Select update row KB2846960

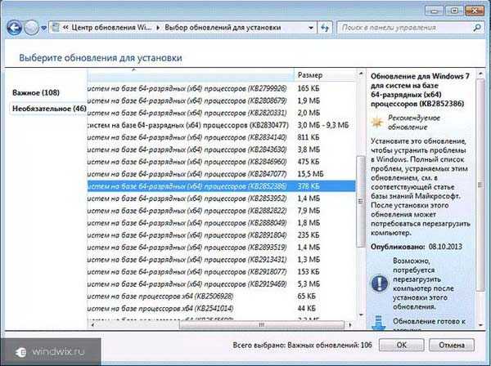222,162
